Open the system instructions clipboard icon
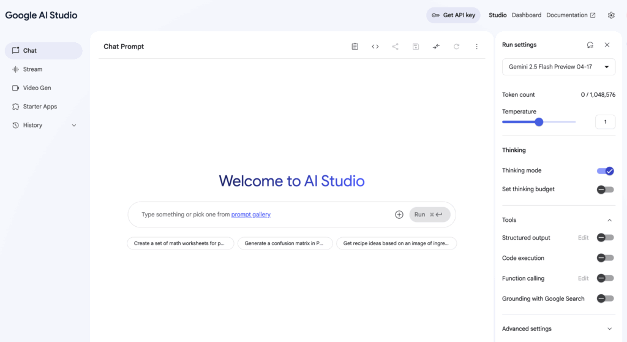This screenshot has width=627, height=342. pos(355,47)
